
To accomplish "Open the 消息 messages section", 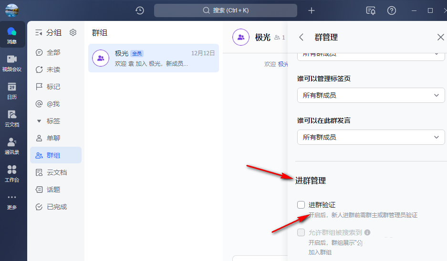I will [12, 35].
